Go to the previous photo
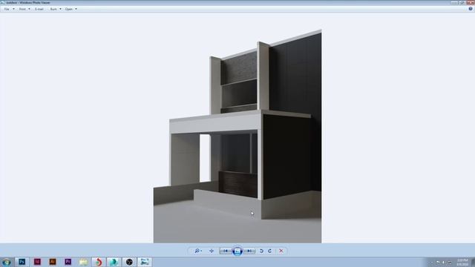 (x=225, y=251)
